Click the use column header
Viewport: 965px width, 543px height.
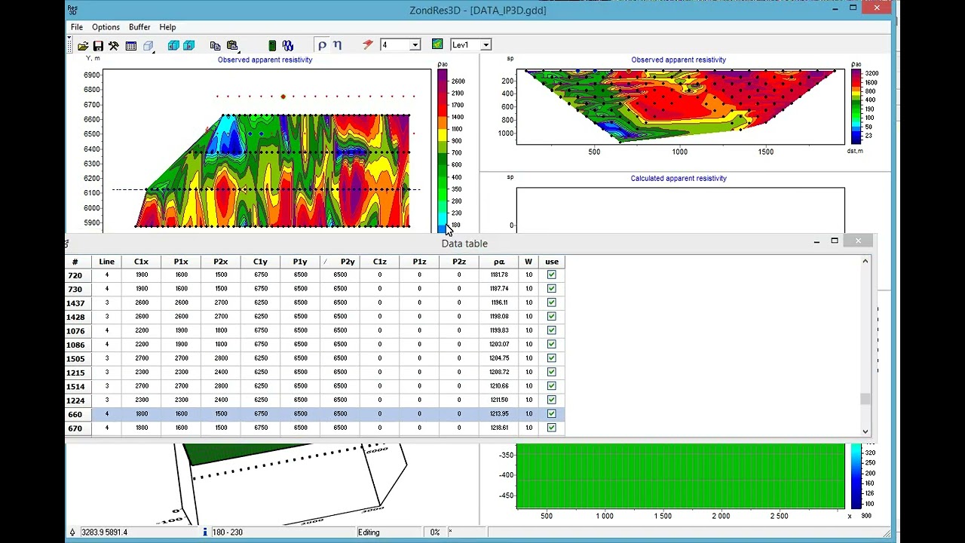(x=552, y=262)
